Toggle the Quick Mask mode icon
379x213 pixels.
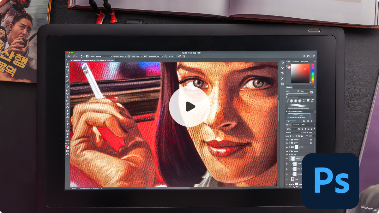68,151
